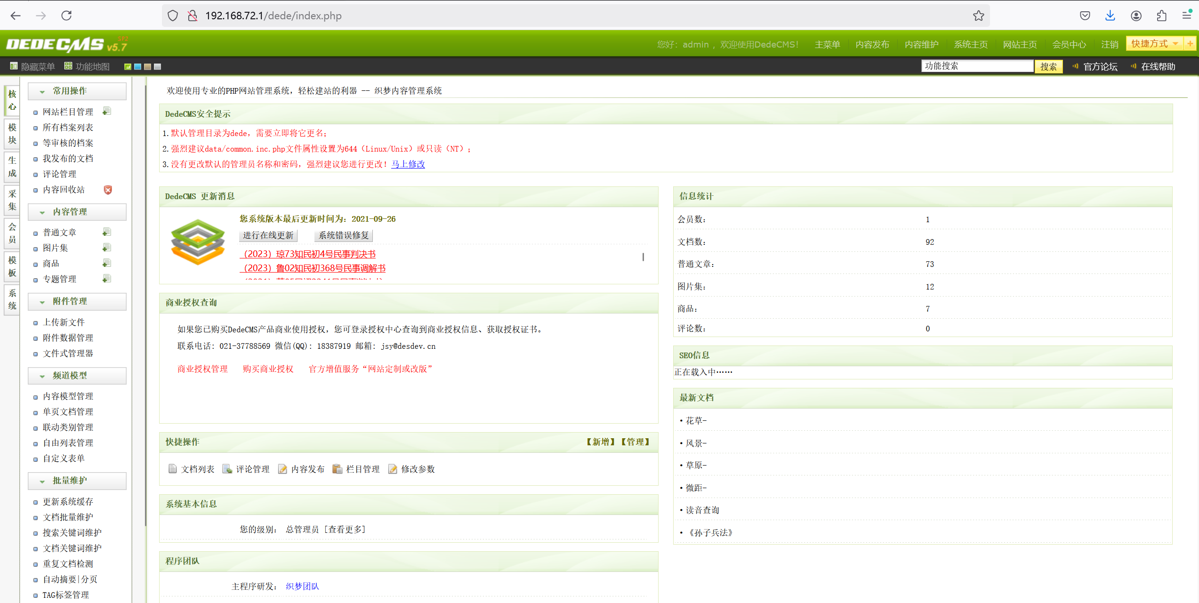Image resolution: width=1199 pixels, height=603 pixels.
Task: Click the DedeCMS logo
Action: click(x=67, y=44)
